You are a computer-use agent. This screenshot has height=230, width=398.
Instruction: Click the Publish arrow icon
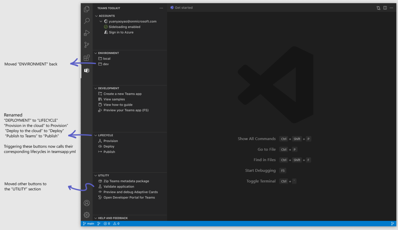click(100, 152)
